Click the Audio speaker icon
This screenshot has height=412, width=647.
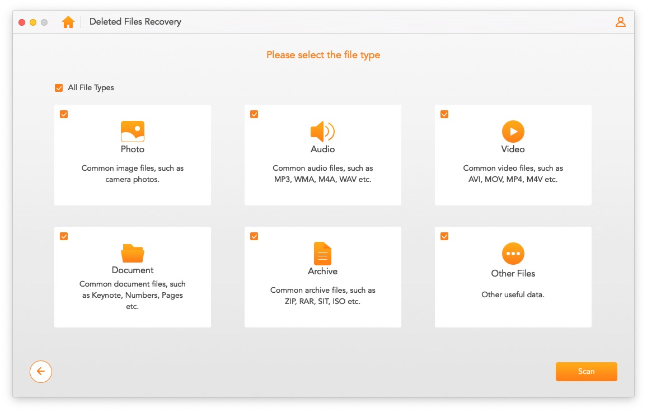(x=322, y=132)
